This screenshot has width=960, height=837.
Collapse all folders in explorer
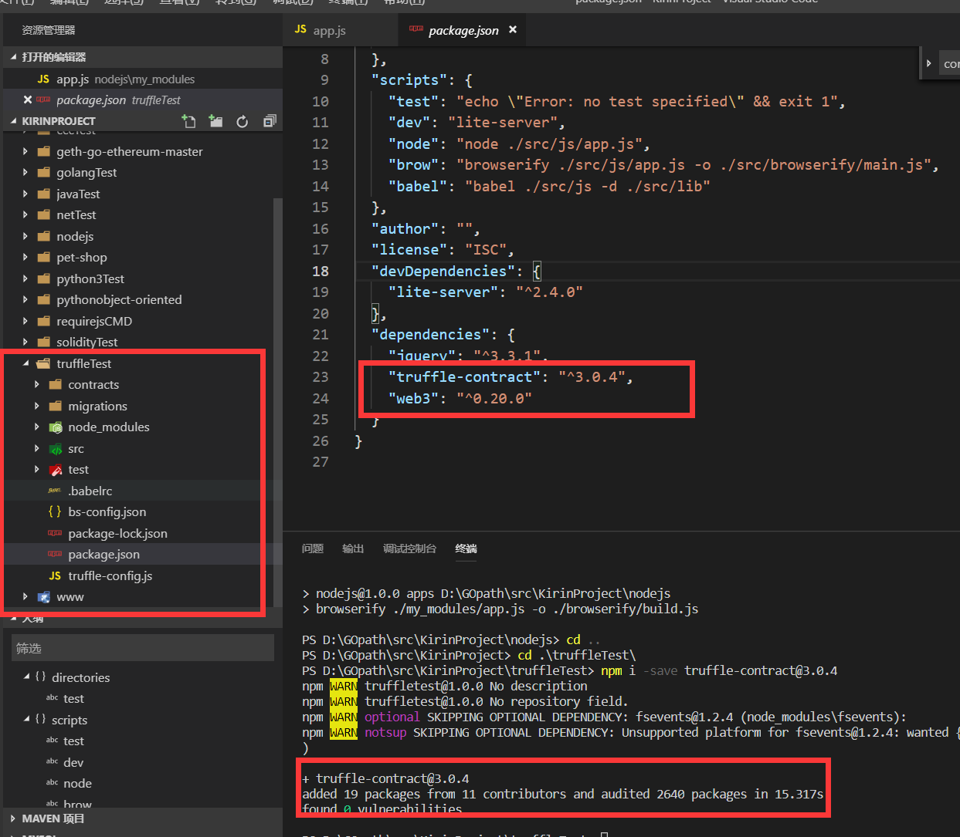pos(270,121)
